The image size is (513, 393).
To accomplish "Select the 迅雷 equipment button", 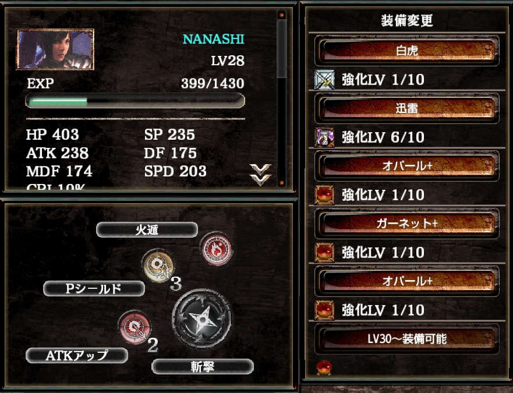I will point(406,108).
